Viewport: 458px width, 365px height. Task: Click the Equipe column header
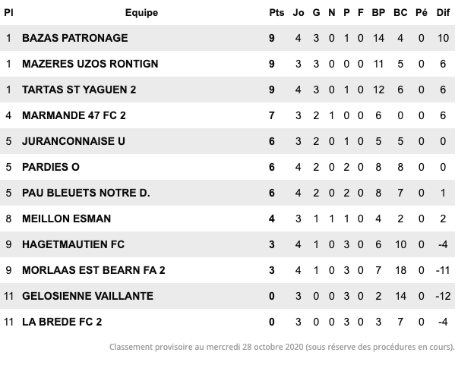pos(141,13)
